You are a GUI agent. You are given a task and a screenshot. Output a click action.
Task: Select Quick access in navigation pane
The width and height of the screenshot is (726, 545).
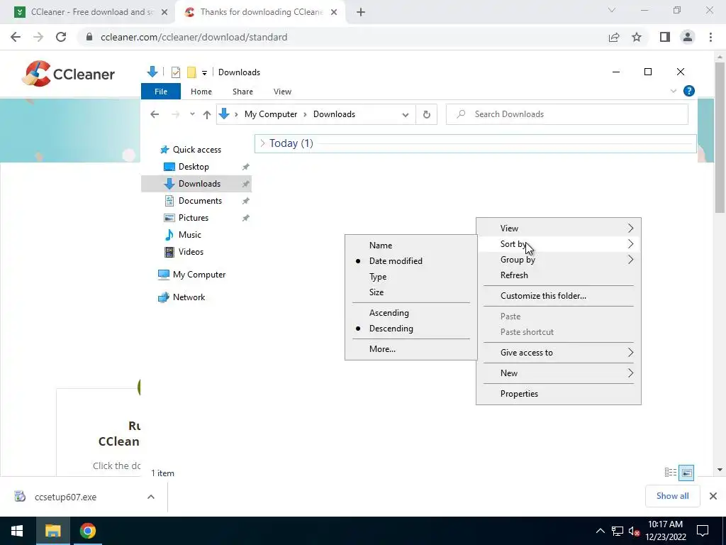[x=197, y=150]
